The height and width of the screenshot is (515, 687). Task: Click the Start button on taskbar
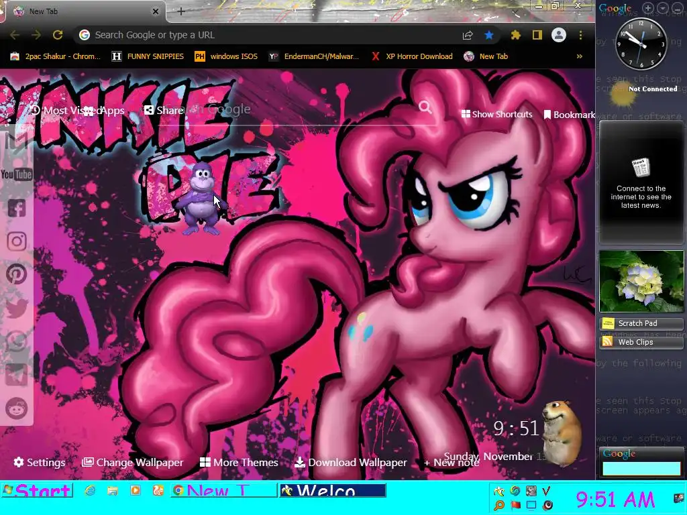tap(37, 490)
